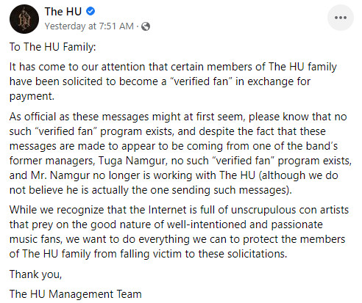This screenshot has height=303, width=362.
Task: Click the line starting not believe he
Action: (x=151, y=190)
